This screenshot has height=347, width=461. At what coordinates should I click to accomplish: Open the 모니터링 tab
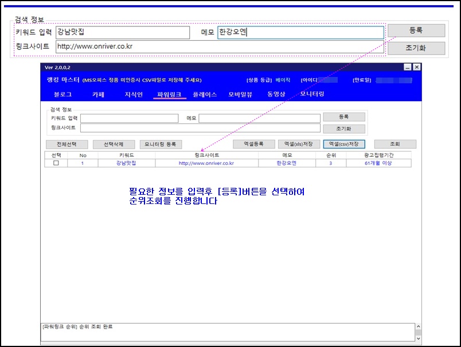pyautogui.click(x=312, y=94)
